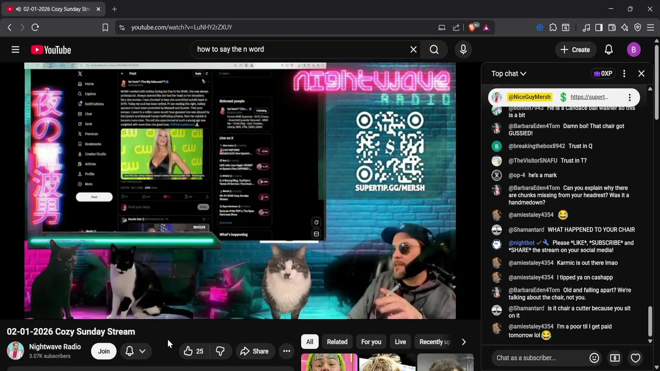The width and height of the screenshot is (660, 371).
Task: Go to YouTube home via logo
Action: click(51, 49)
